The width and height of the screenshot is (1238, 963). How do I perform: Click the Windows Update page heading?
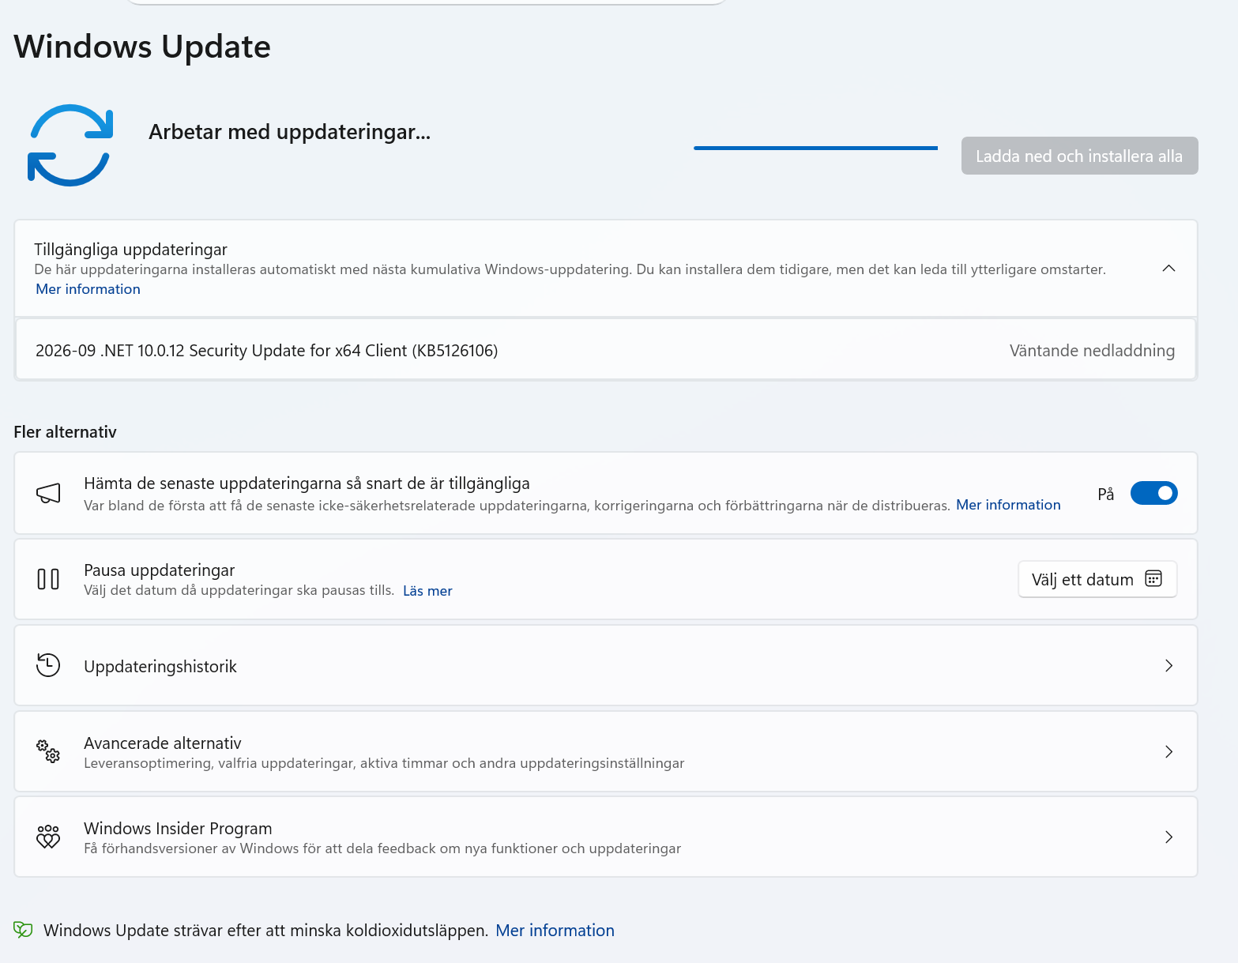(x=142, y=47)
